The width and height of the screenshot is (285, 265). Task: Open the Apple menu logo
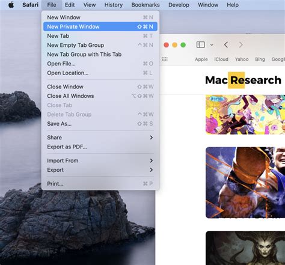(11, 5)
